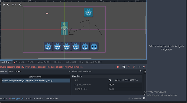This screenshot has width=187, height=103.
Task: Copy the error with the copy icon
Action: tap(124, 67)
